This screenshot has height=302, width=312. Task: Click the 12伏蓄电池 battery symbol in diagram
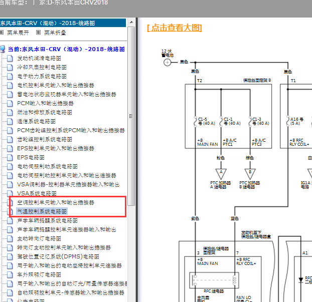(167, 63)
